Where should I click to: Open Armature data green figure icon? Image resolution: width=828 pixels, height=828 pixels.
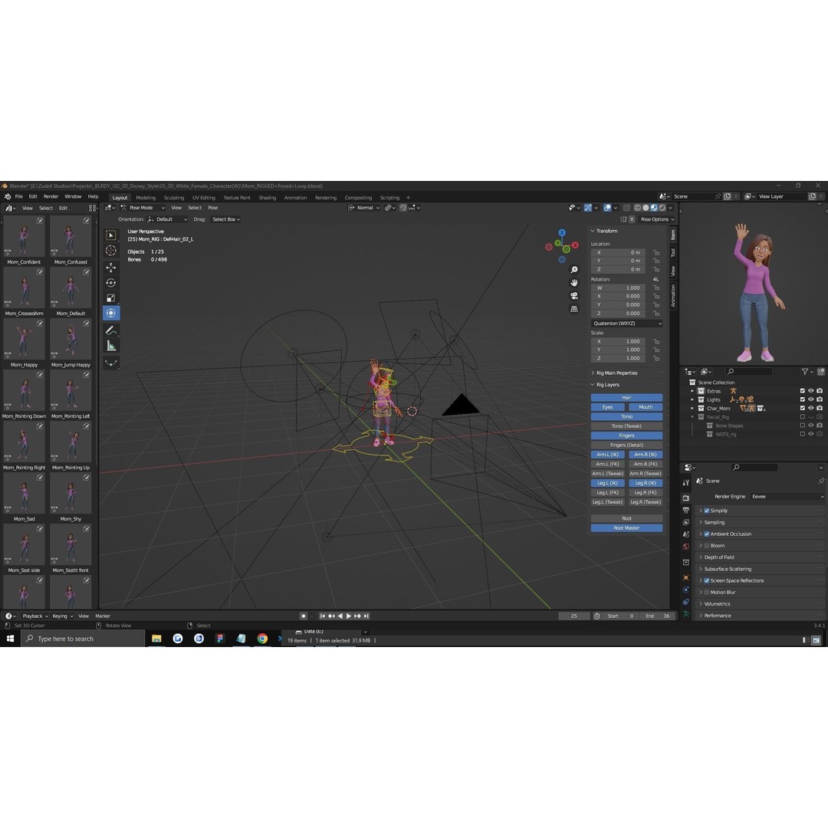[x=686, y=614]
